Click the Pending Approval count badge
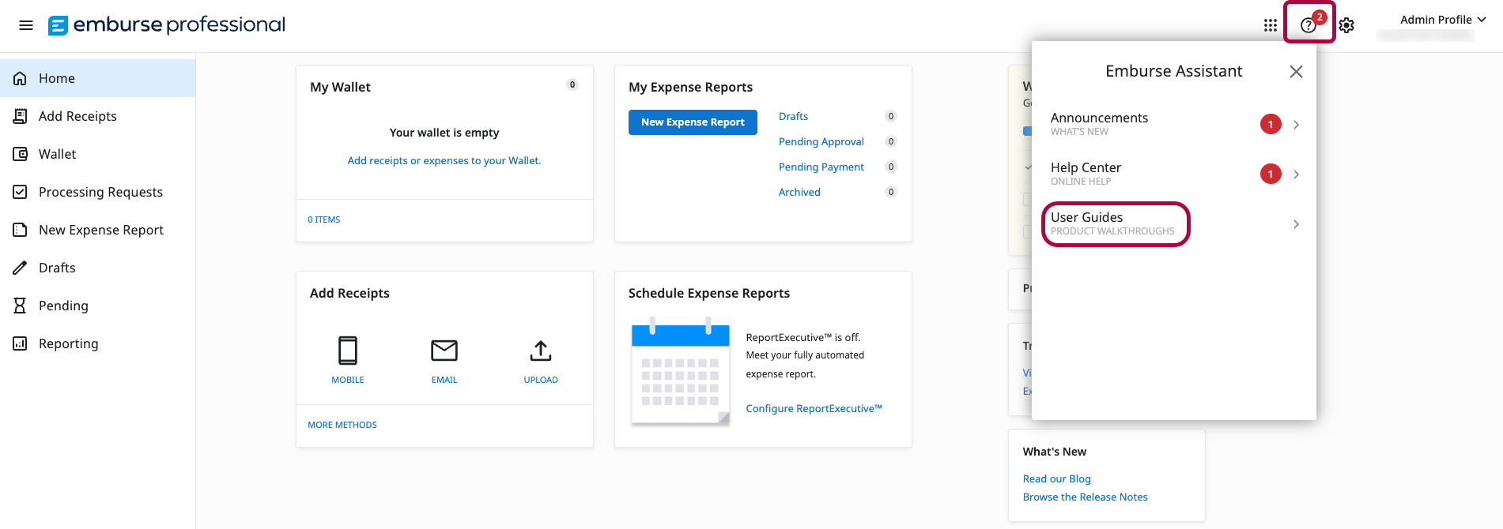Screen dimensions: 1503x529 click(x=891, y=141)
